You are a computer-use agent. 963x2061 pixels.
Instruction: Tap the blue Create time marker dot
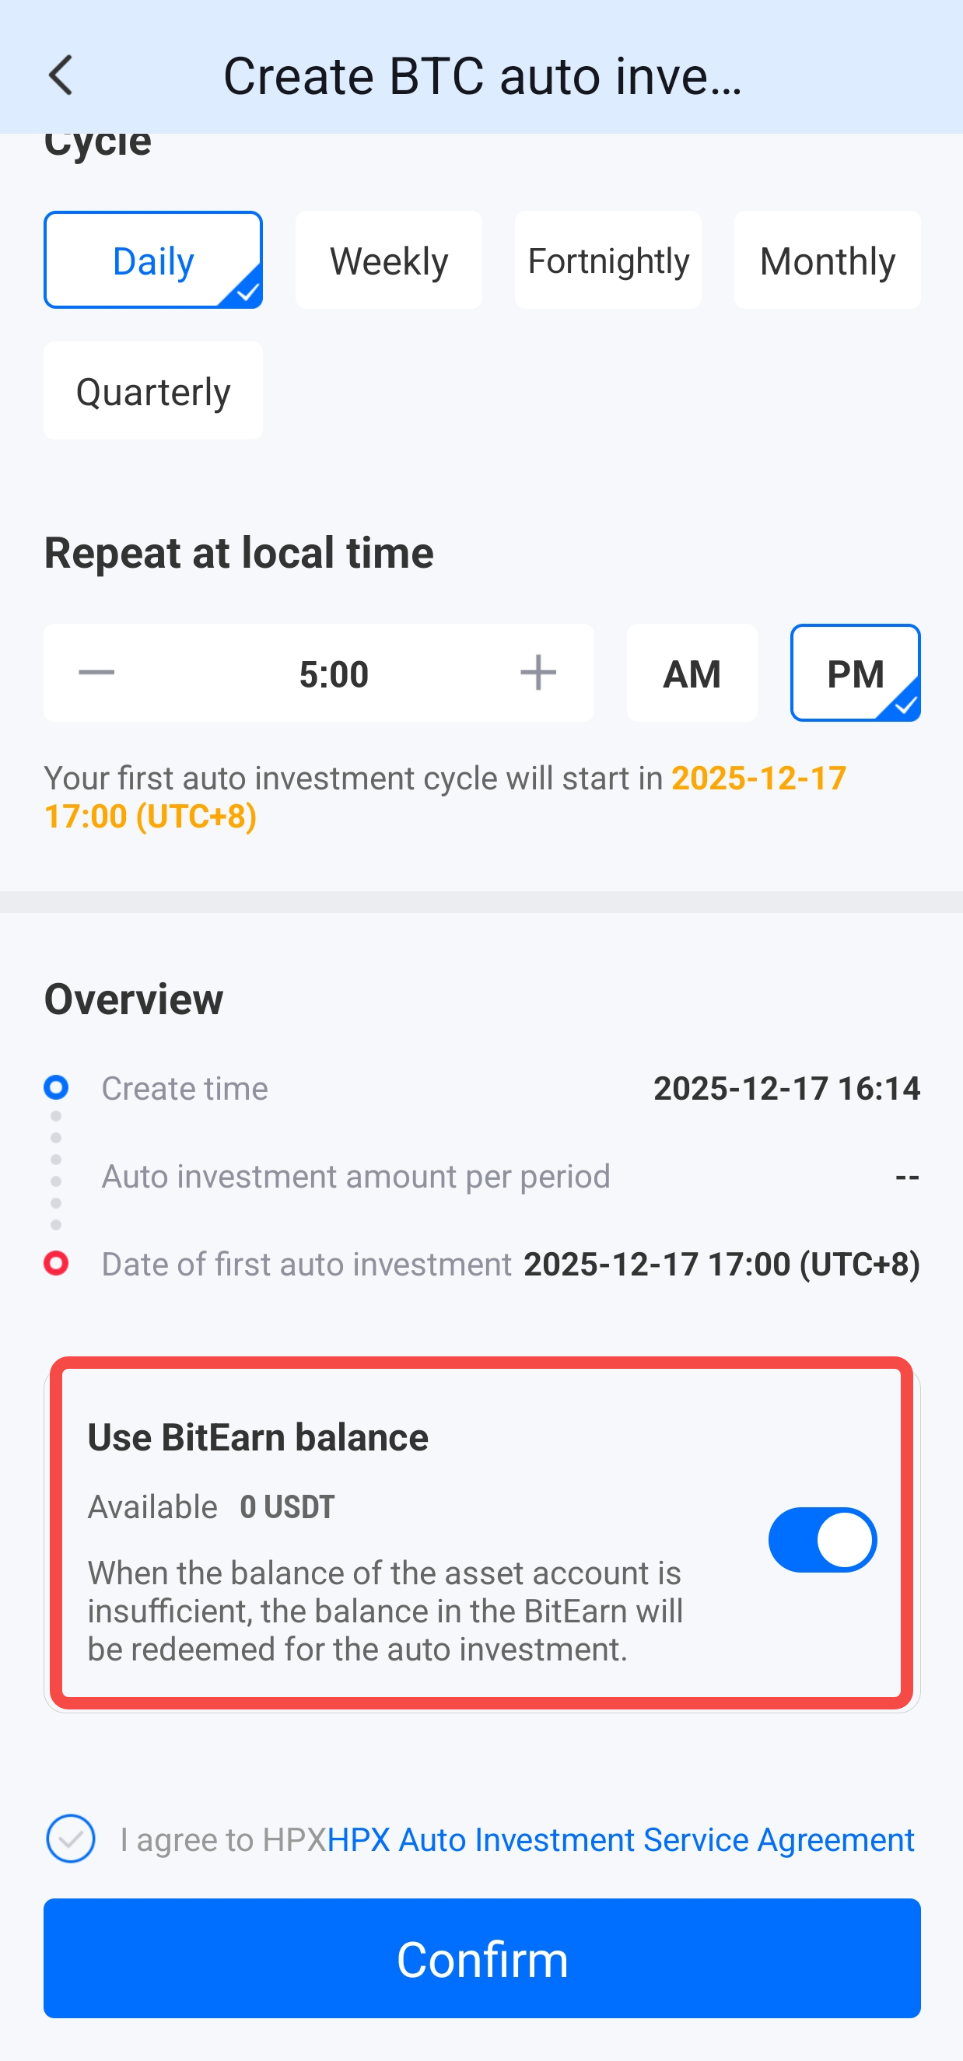coord(56,1087)
